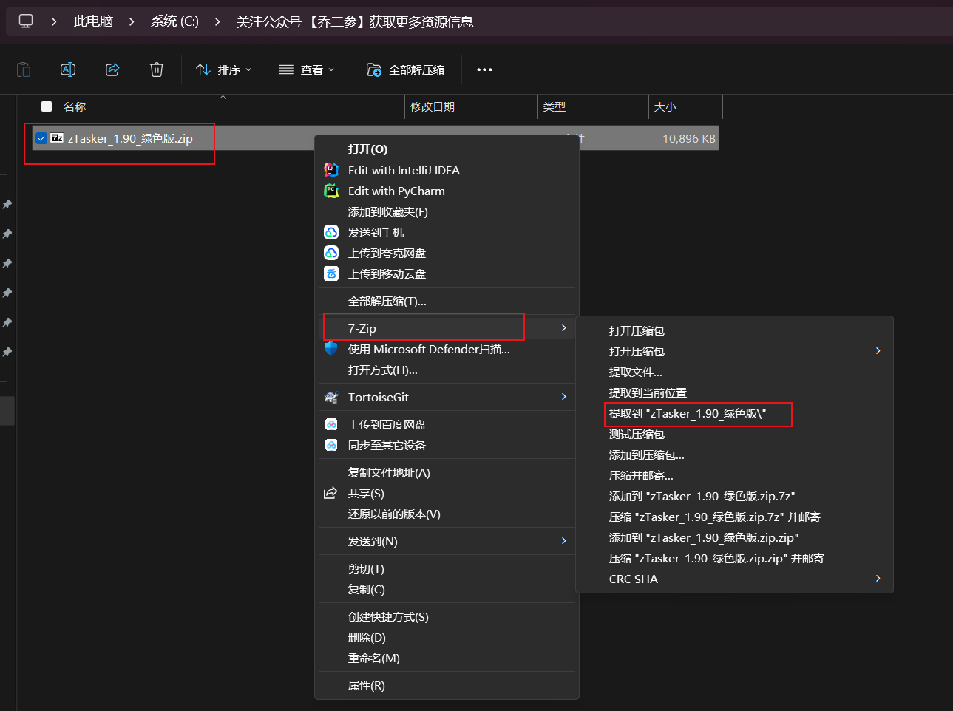Screen dimensions: 953x711
Task: Open the 7-Zip submenu
Action: (447, 328)
